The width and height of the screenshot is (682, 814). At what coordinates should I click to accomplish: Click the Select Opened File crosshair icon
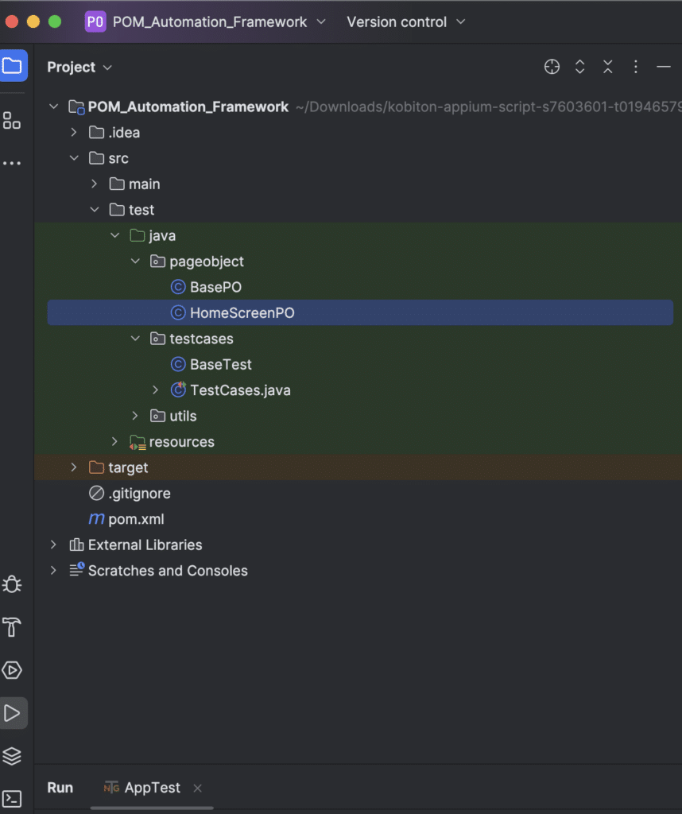coord(552,67)
